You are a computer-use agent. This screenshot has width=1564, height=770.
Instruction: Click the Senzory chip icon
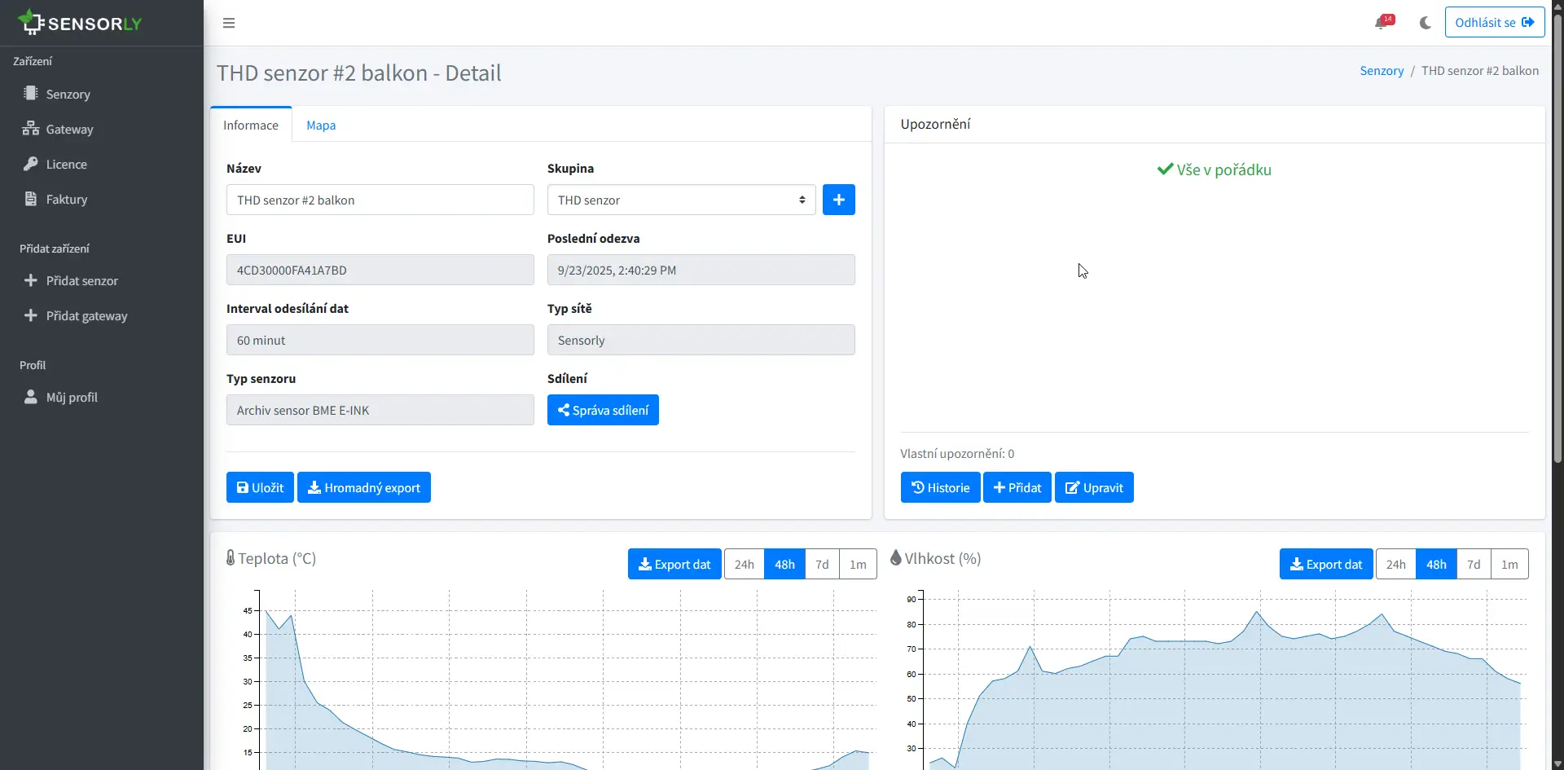point(31,94)
